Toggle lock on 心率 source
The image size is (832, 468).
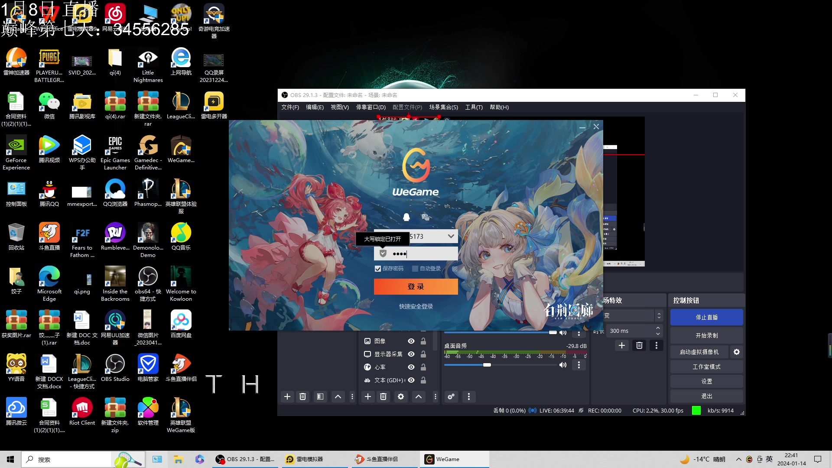[423, 367]
